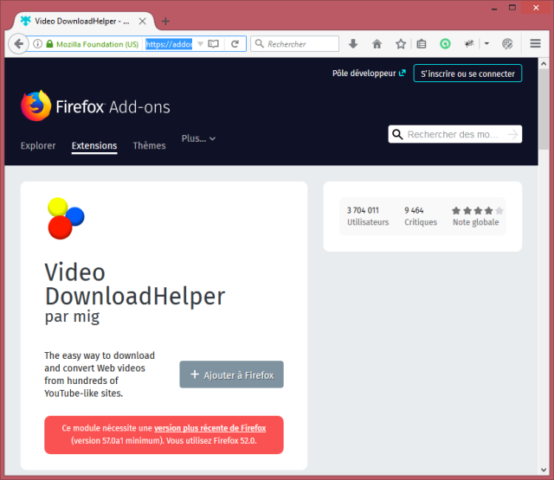Click the Video DownloadHelper toolbar icon
Screen dimensions: 554x480
(x=469, y=44)
